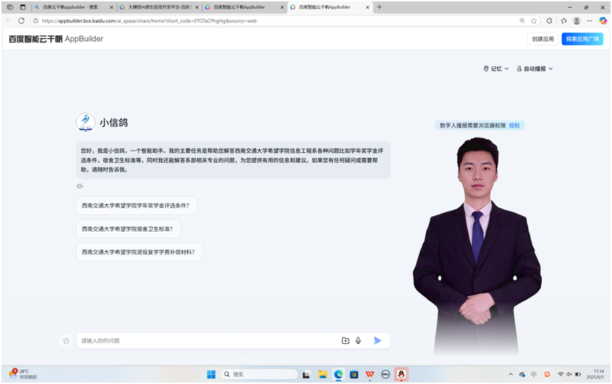
Task: Click the browser address bar URL
Action: 149,20
